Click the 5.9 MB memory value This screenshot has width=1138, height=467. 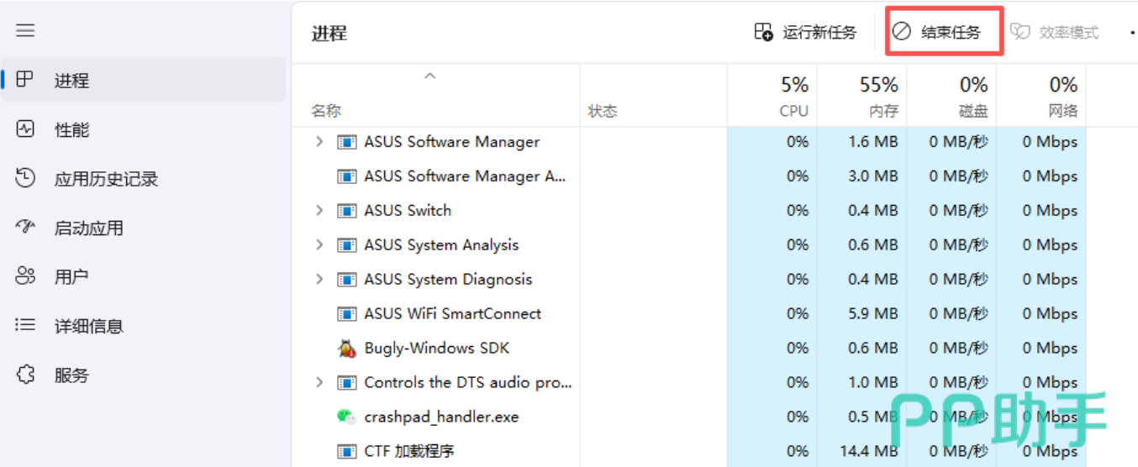tap(873, 313)
